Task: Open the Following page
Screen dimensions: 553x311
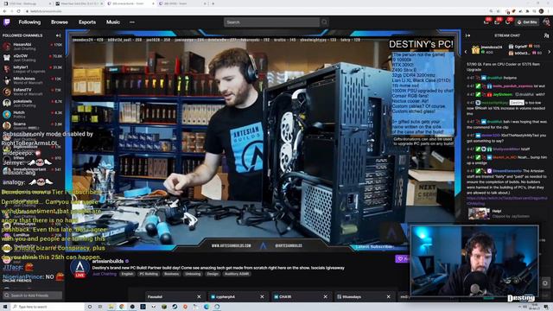Action: tap(29, 22)
